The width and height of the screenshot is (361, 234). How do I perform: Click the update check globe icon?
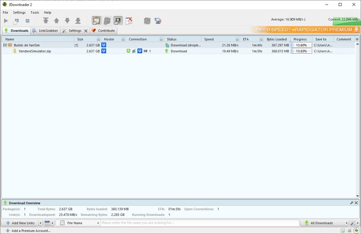[158, 21]
